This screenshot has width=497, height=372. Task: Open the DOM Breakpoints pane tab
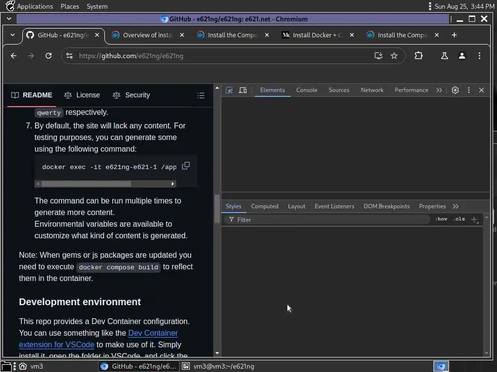click(x=386, y=206)
